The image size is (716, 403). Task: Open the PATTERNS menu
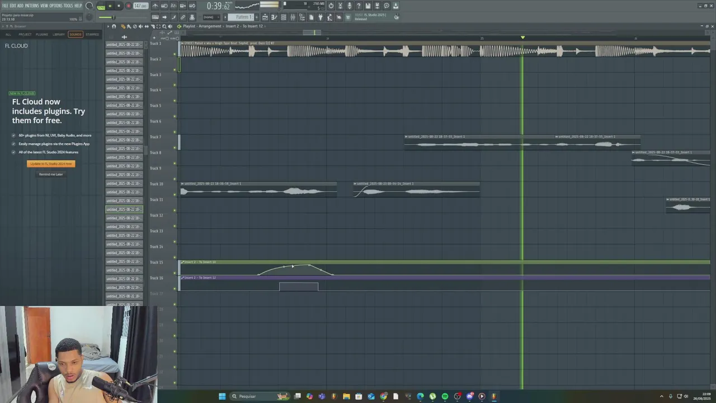[32, 6]
